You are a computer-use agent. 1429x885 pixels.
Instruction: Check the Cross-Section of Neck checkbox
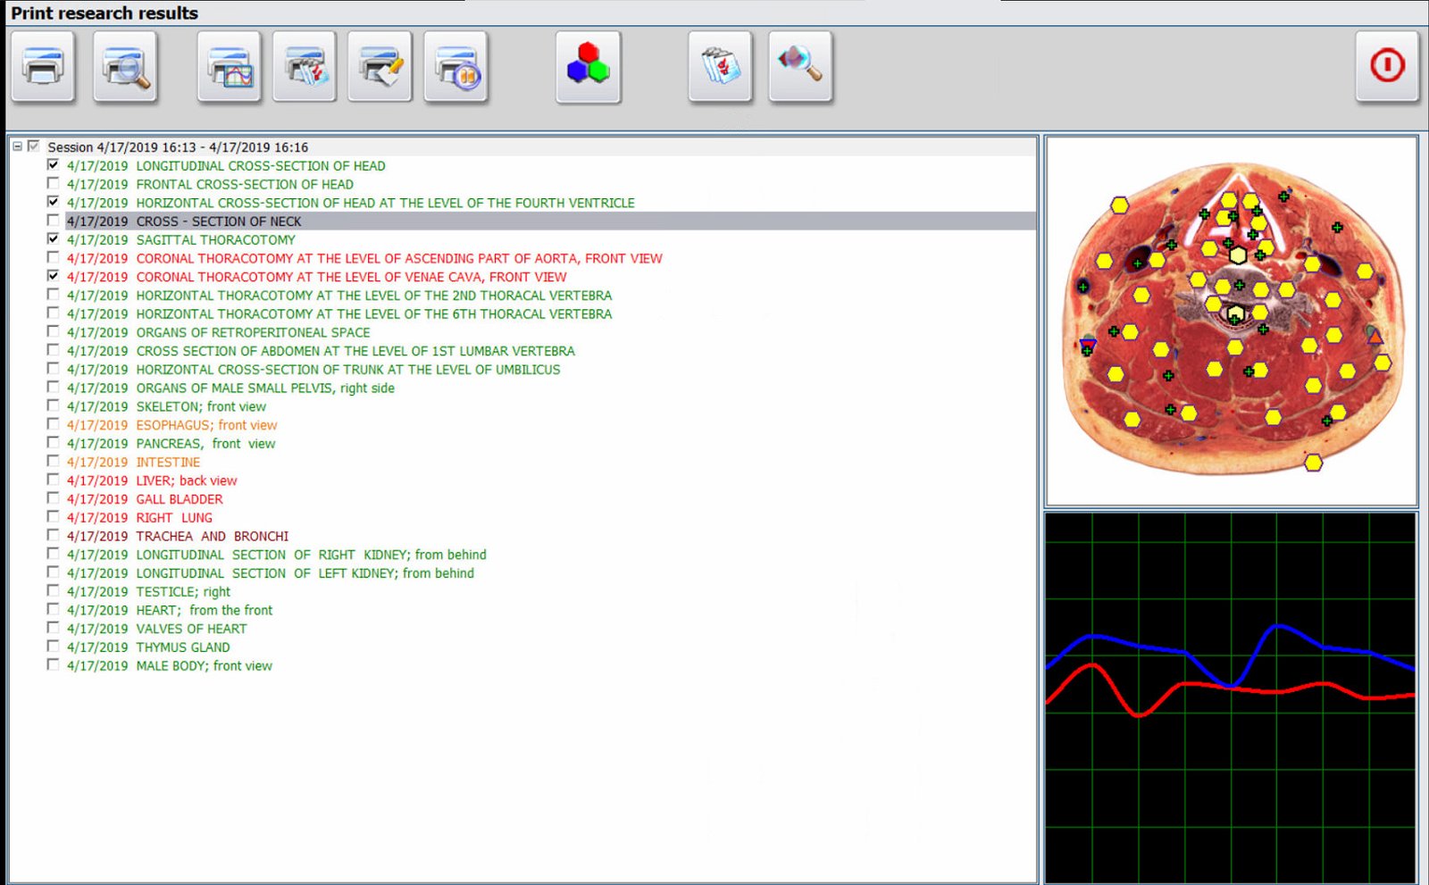pyautogui.click(x=53, y=221)
